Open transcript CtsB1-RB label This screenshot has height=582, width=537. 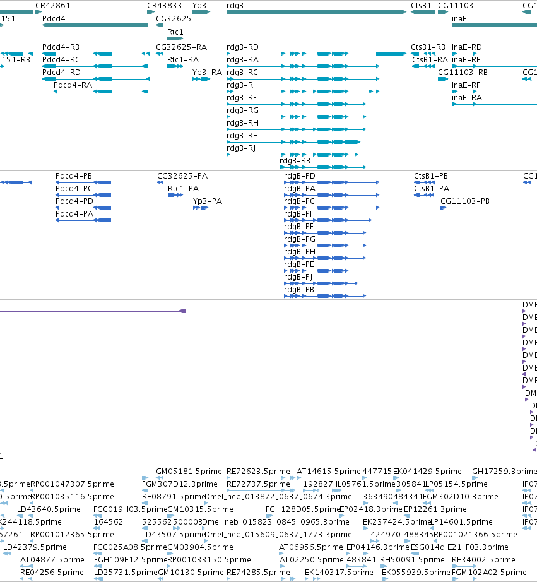click(x=428, y=47)
